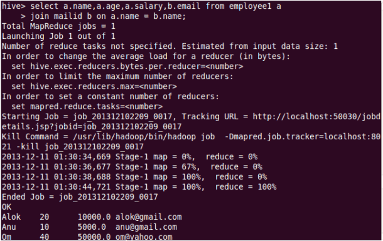This screenshot has height=241, width=383.
Task: Click the 'map = 0%' progress line
Action: [x=130, y=156]
